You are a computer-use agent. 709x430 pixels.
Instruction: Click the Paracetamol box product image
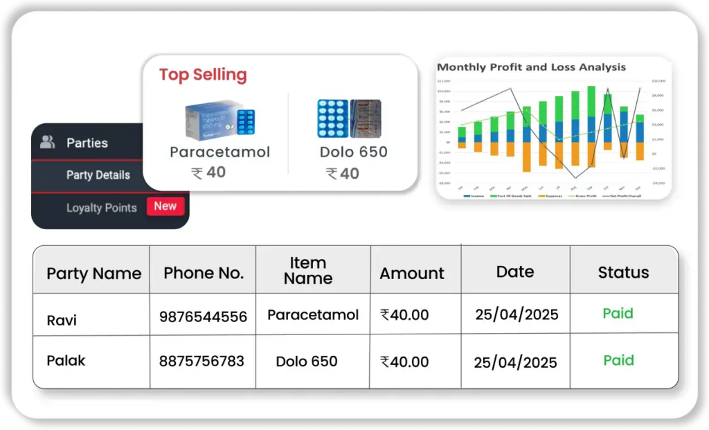tap(219, 120)
